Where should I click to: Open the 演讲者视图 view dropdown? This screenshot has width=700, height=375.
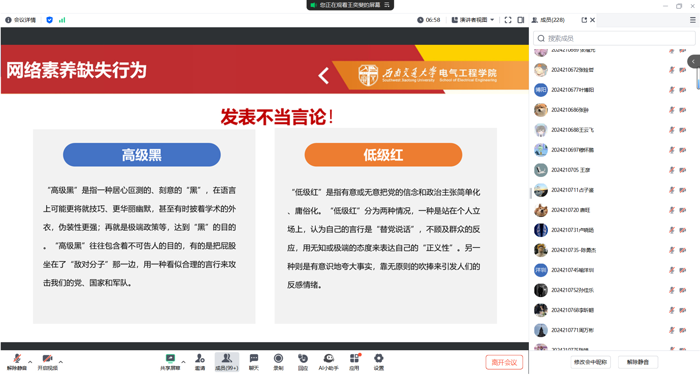[x=473, y=20]
